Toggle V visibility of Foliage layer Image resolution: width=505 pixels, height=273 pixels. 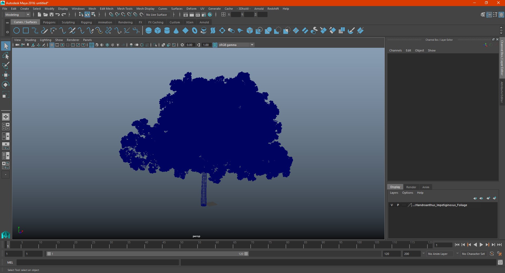392,205
